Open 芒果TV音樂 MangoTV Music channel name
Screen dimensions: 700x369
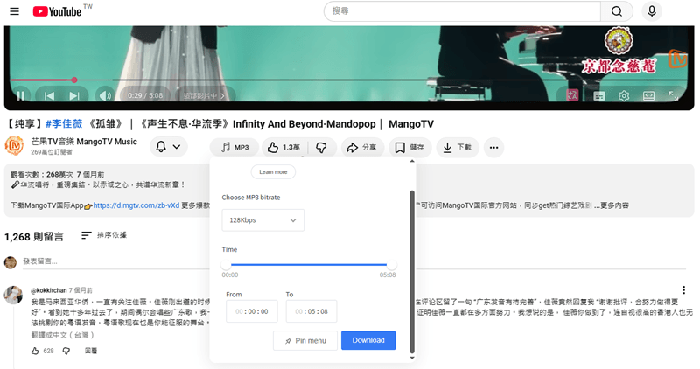tap(84, 142)
